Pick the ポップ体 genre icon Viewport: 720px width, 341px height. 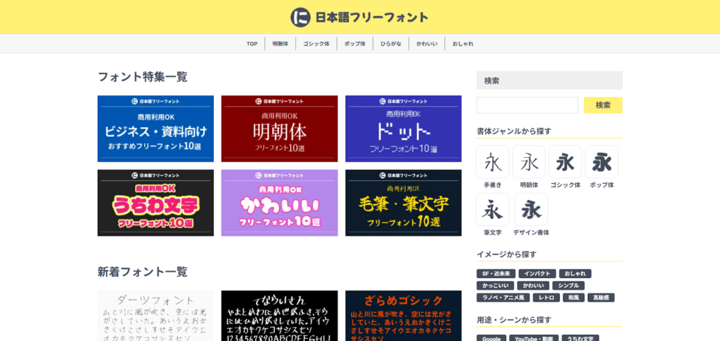(x=602, y=163)
